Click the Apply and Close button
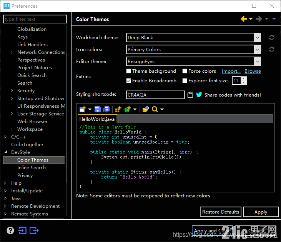 pos(212,230)
